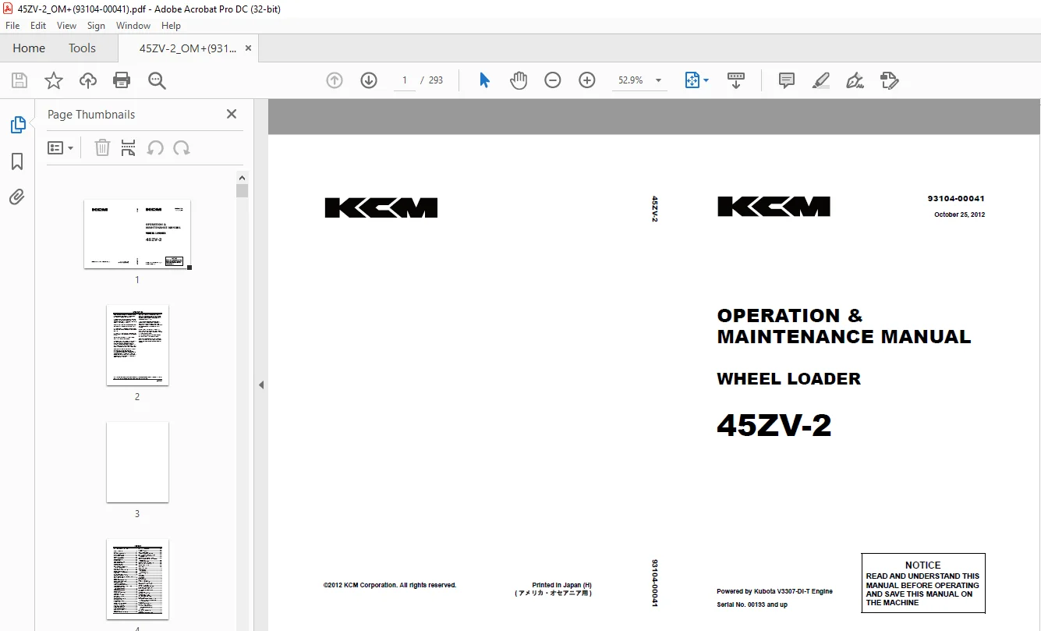Click 'Powered by Kubota V3307-DI-T Engine' text
This screenshot has width=1041, height=631.
coord(774,591)
